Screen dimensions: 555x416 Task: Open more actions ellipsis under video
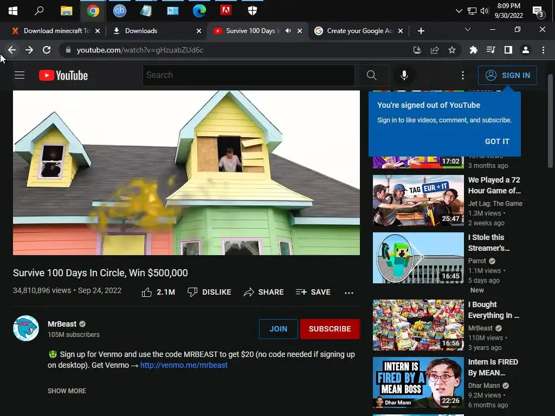pyautogui.click(x=349, y=292)
